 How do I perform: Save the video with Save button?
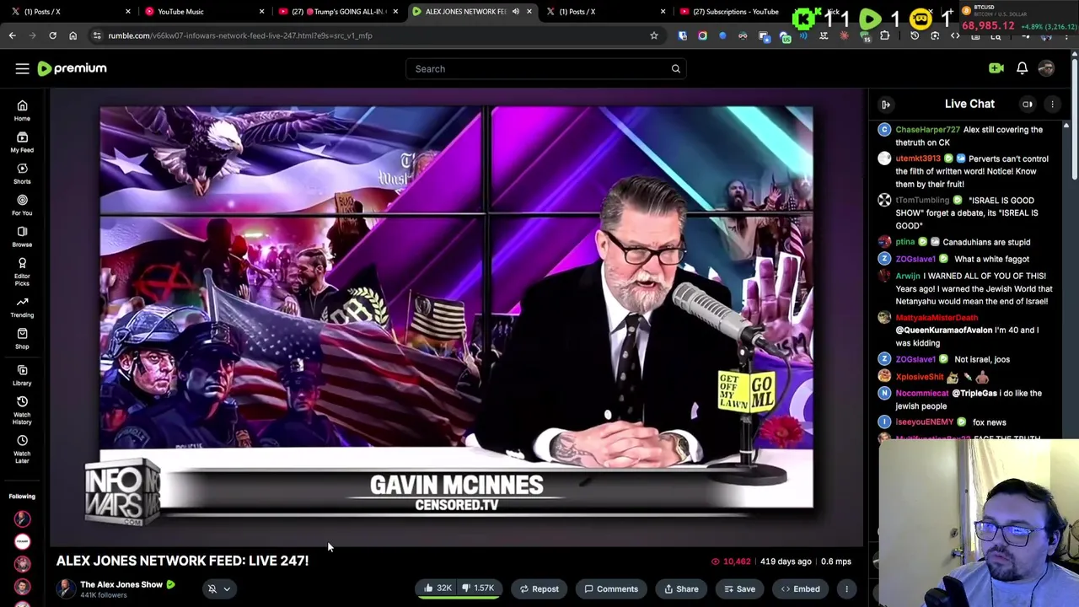click(x=739, y=588)
